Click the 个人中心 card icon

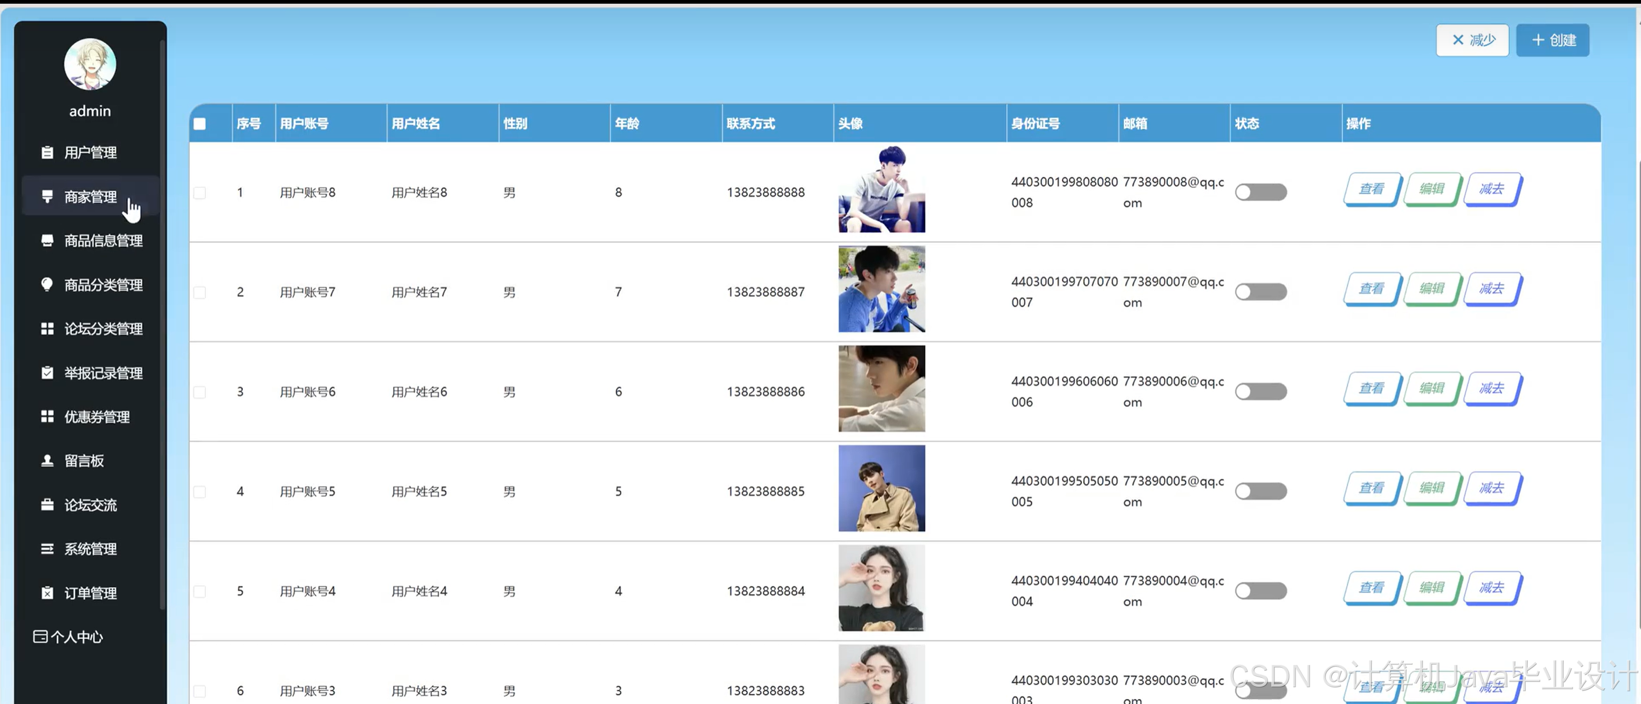(40, 637)
